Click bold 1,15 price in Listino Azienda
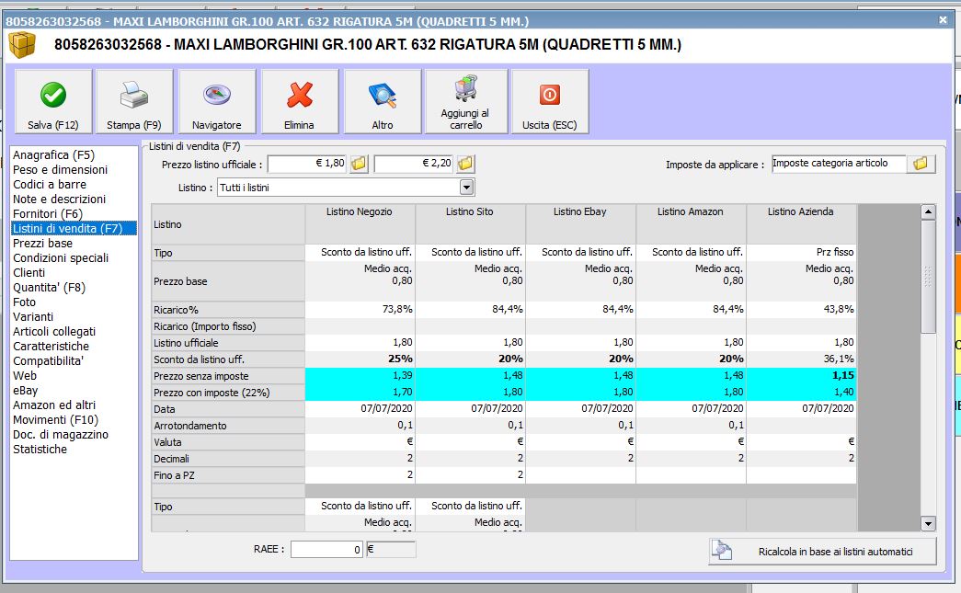 [x=801, y=375]
